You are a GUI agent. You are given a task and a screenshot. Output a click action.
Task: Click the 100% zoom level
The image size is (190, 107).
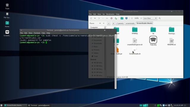(x=137, y=18)
